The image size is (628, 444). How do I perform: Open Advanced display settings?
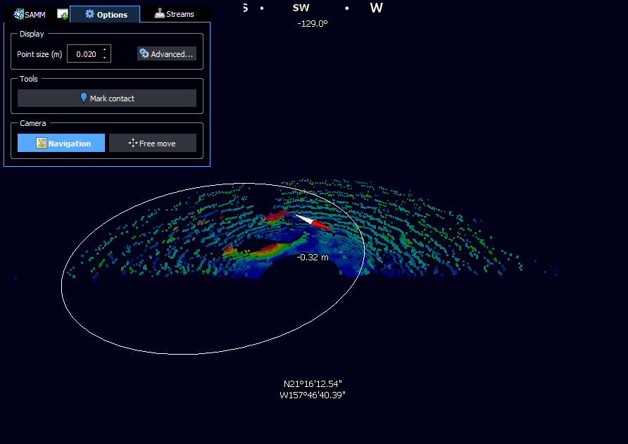pos(167,53)
